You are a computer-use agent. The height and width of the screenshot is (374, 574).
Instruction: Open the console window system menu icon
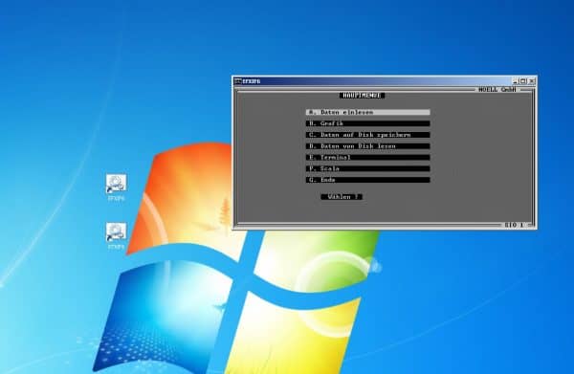[237, 81]
